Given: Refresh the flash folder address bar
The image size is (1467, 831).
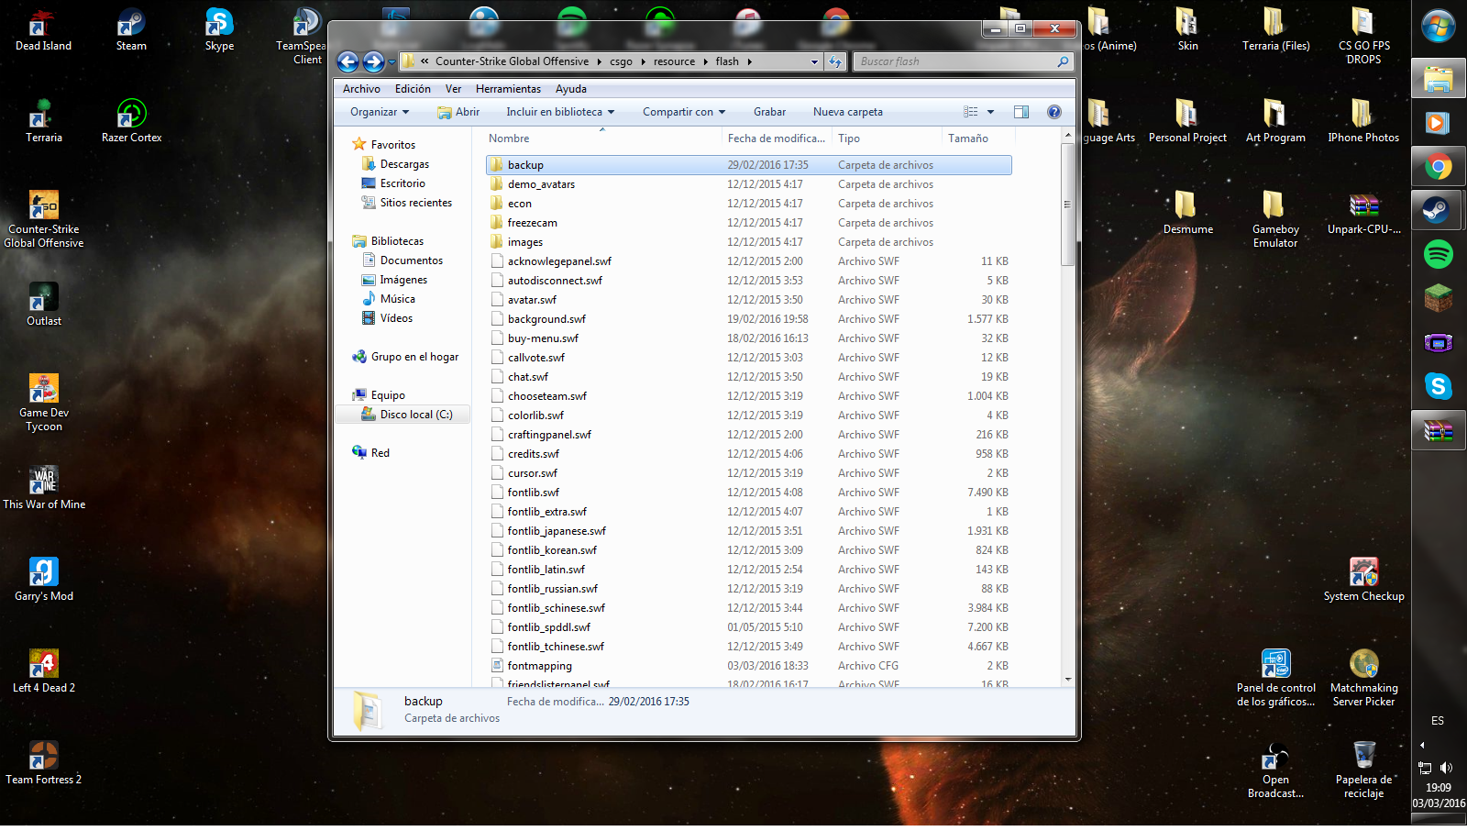Looking at the screenshot, I should click(835, 61).
